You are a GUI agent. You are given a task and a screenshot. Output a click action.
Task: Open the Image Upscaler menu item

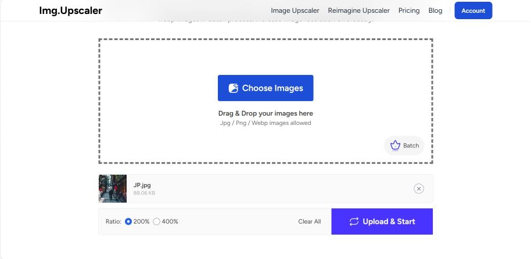click(295, 10)
